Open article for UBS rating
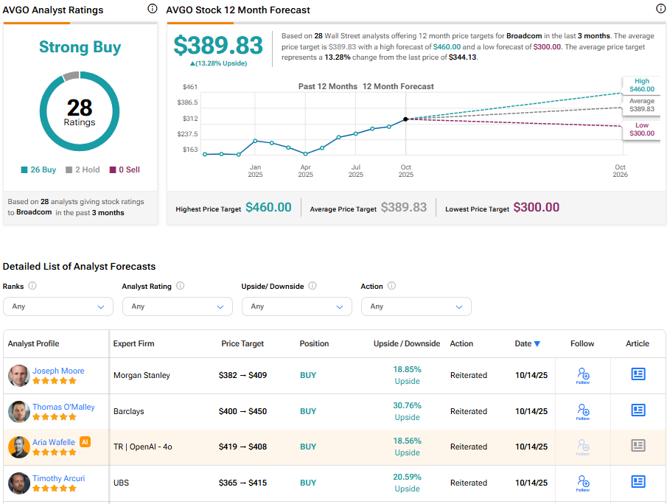 click(x=638, y=482)
